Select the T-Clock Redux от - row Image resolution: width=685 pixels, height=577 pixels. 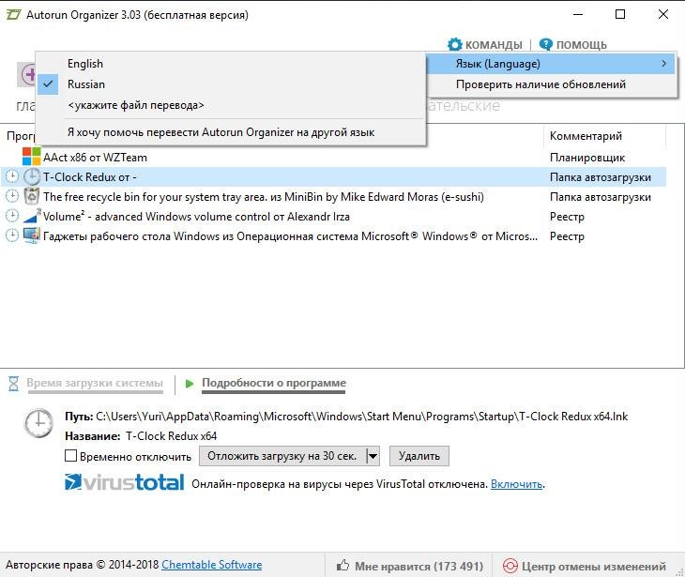[x=333, y=177]
